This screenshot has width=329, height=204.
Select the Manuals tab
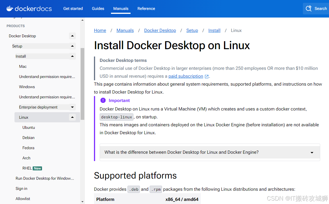tap(121, 8)
